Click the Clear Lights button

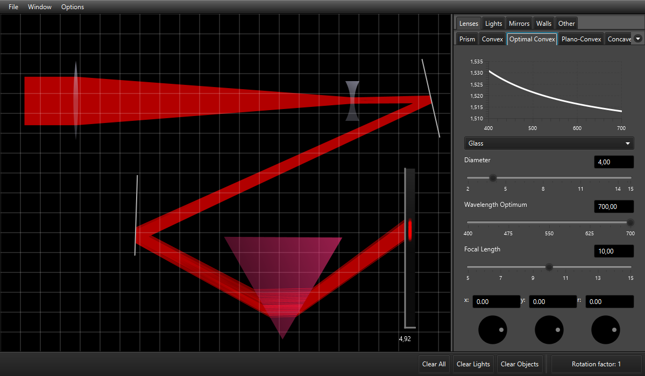[473, 364]
